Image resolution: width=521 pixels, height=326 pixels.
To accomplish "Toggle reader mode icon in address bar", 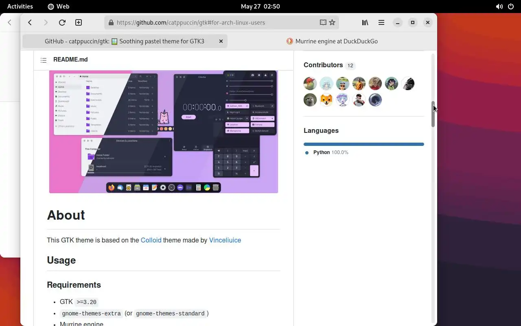I will click(323, 22).
